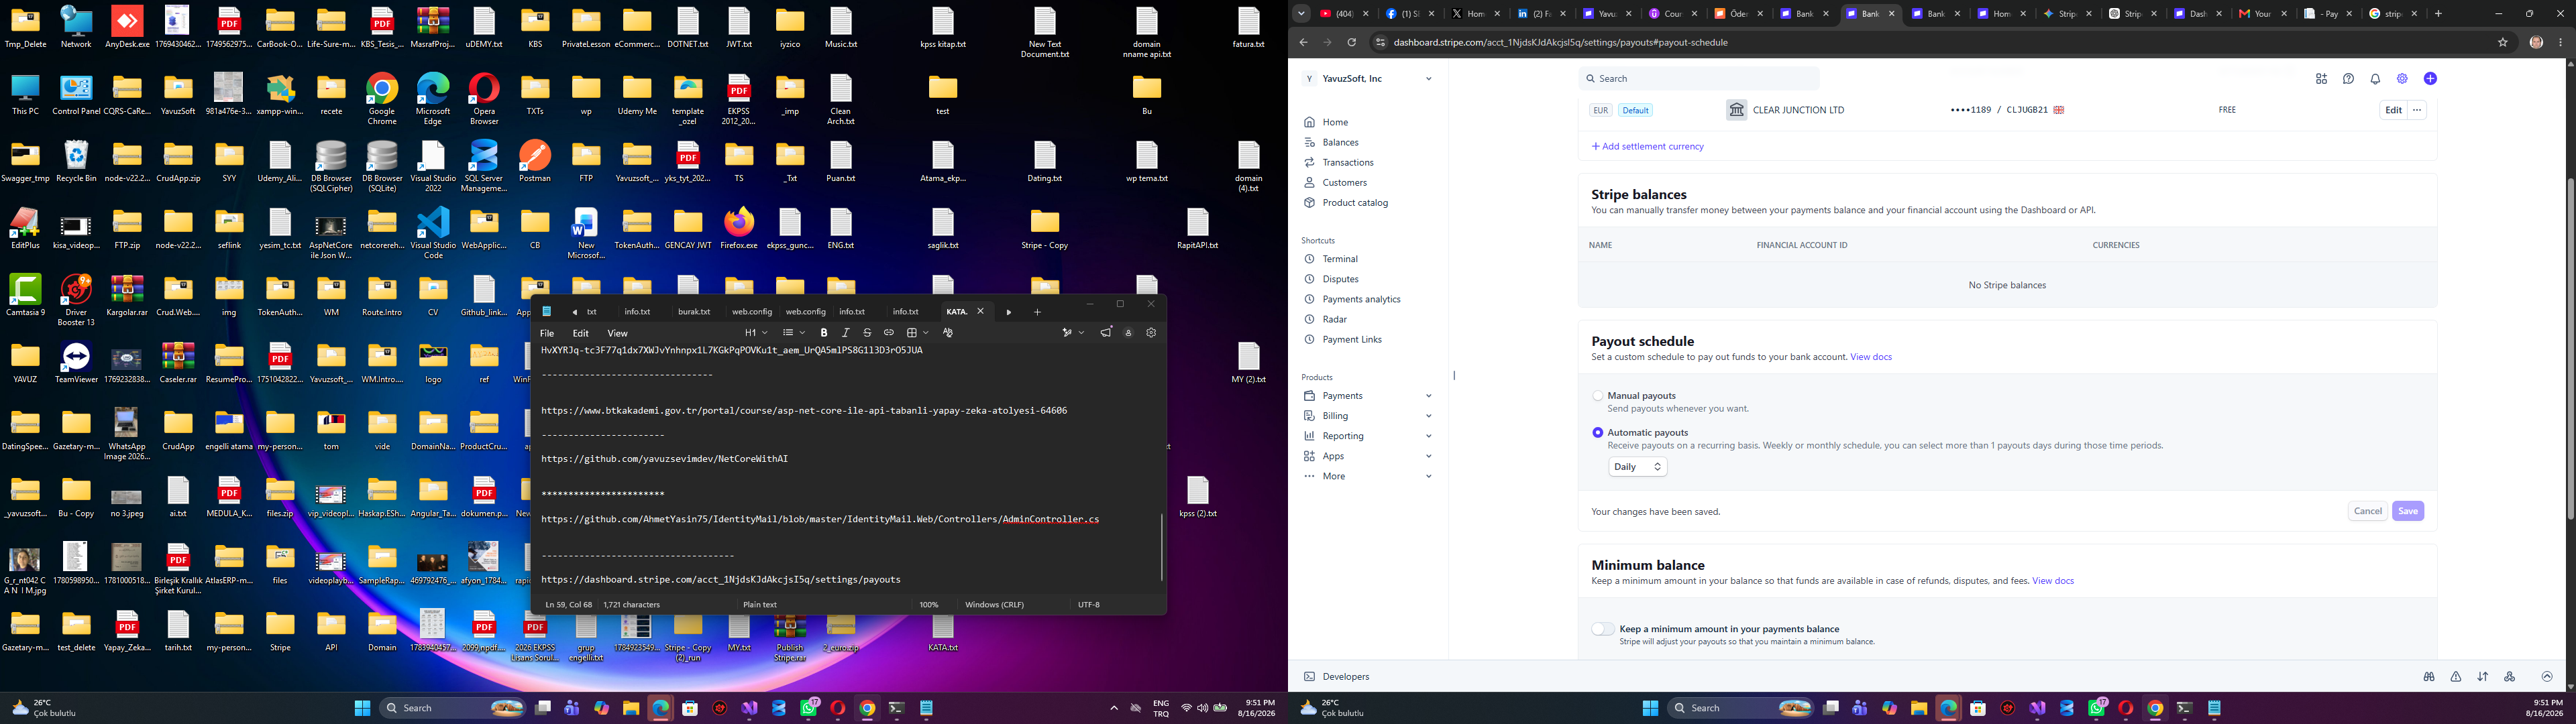This screenshot has height=724, width=2576.
Task: Insert a link using Notepad's link icon
Action: (x=888, y=333)
